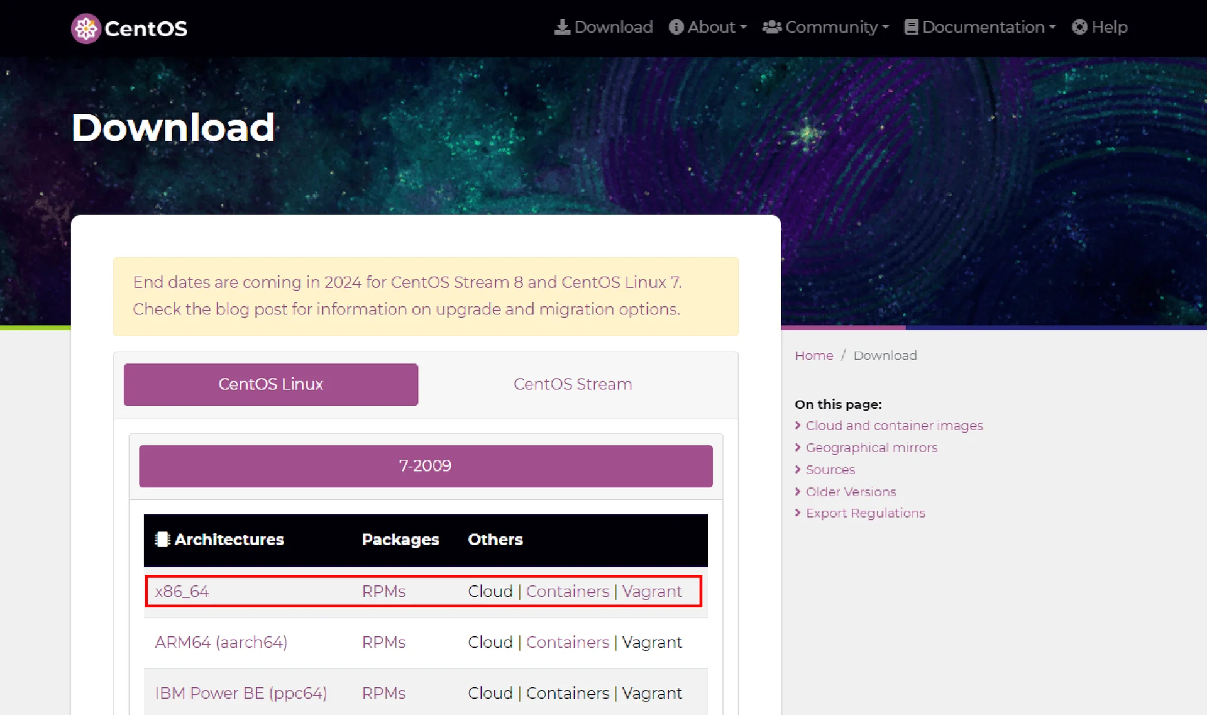Expand the About dropdown menu

[x=716, y=27]
